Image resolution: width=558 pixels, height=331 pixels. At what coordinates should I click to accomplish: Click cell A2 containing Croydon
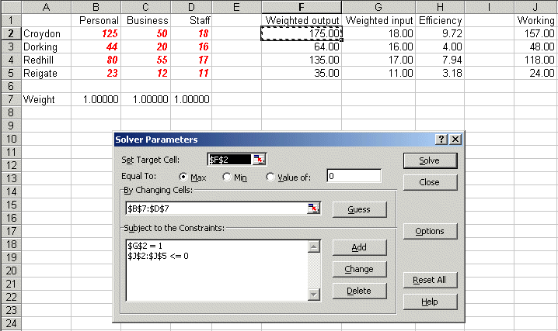click(46, 33)
